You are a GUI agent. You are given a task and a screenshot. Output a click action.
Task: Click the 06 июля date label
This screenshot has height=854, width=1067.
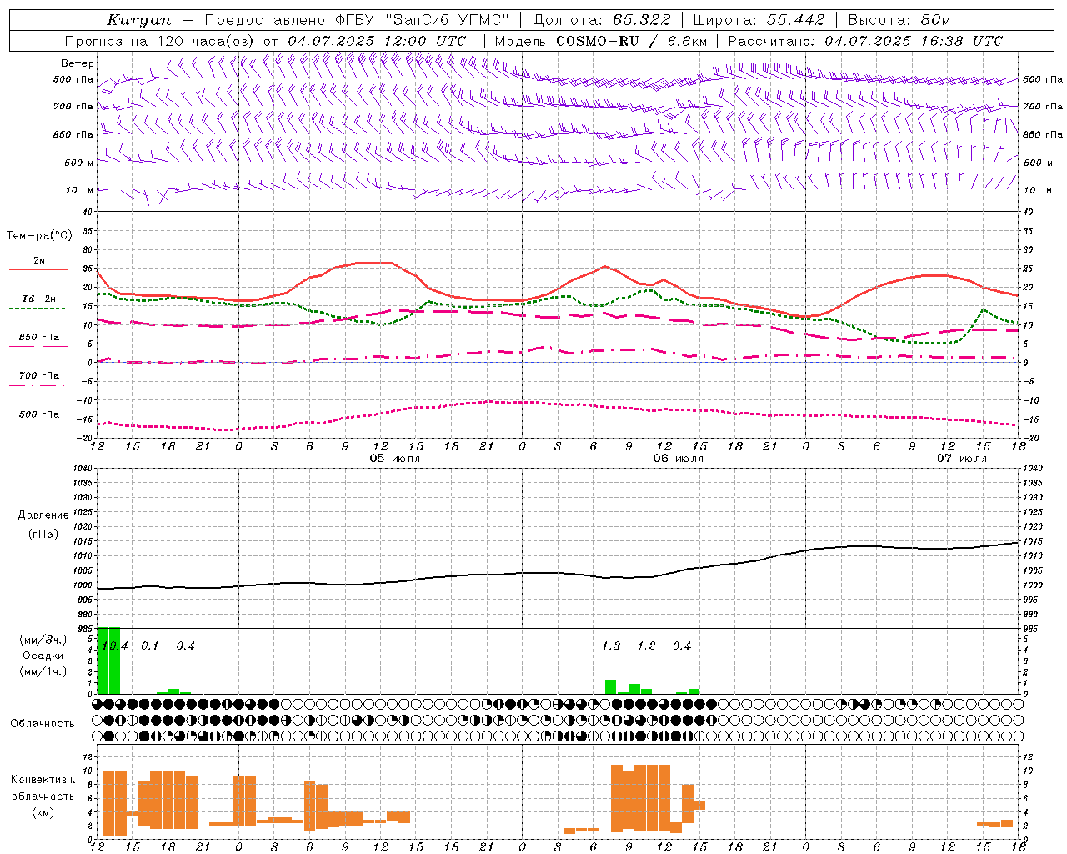(x=678, y=459)
